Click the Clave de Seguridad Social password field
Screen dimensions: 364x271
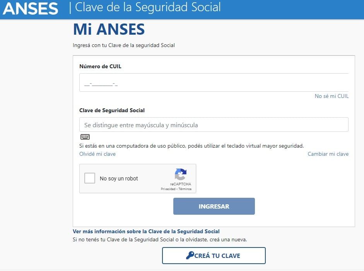[213, 125]
